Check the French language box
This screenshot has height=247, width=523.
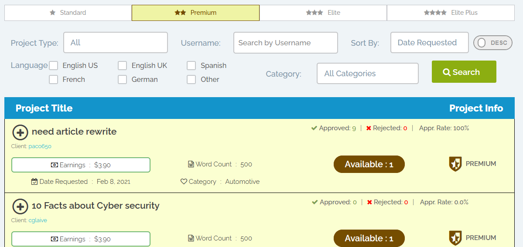pyautogui.click(x=53, y=80)
